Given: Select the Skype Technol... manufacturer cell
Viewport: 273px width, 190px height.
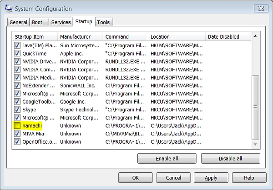Looking at the screenshot, I should click(79, 110).
